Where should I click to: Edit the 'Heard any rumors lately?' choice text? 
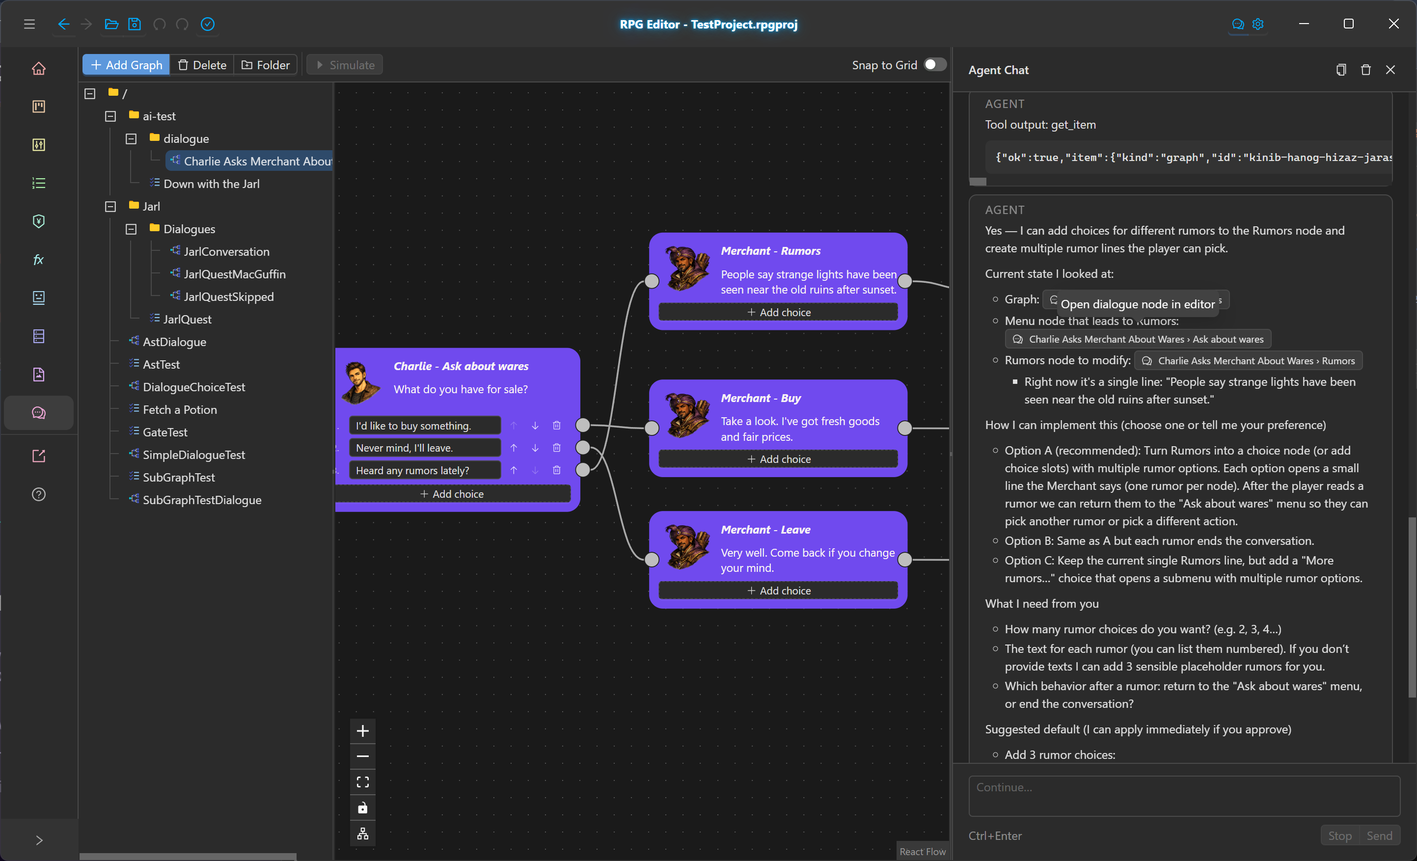(x=424, y=470)
